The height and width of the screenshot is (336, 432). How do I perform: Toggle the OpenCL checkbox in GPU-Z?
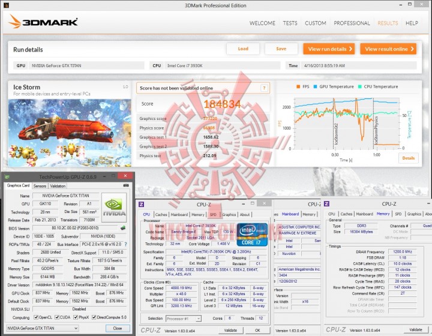pos(36,317)
